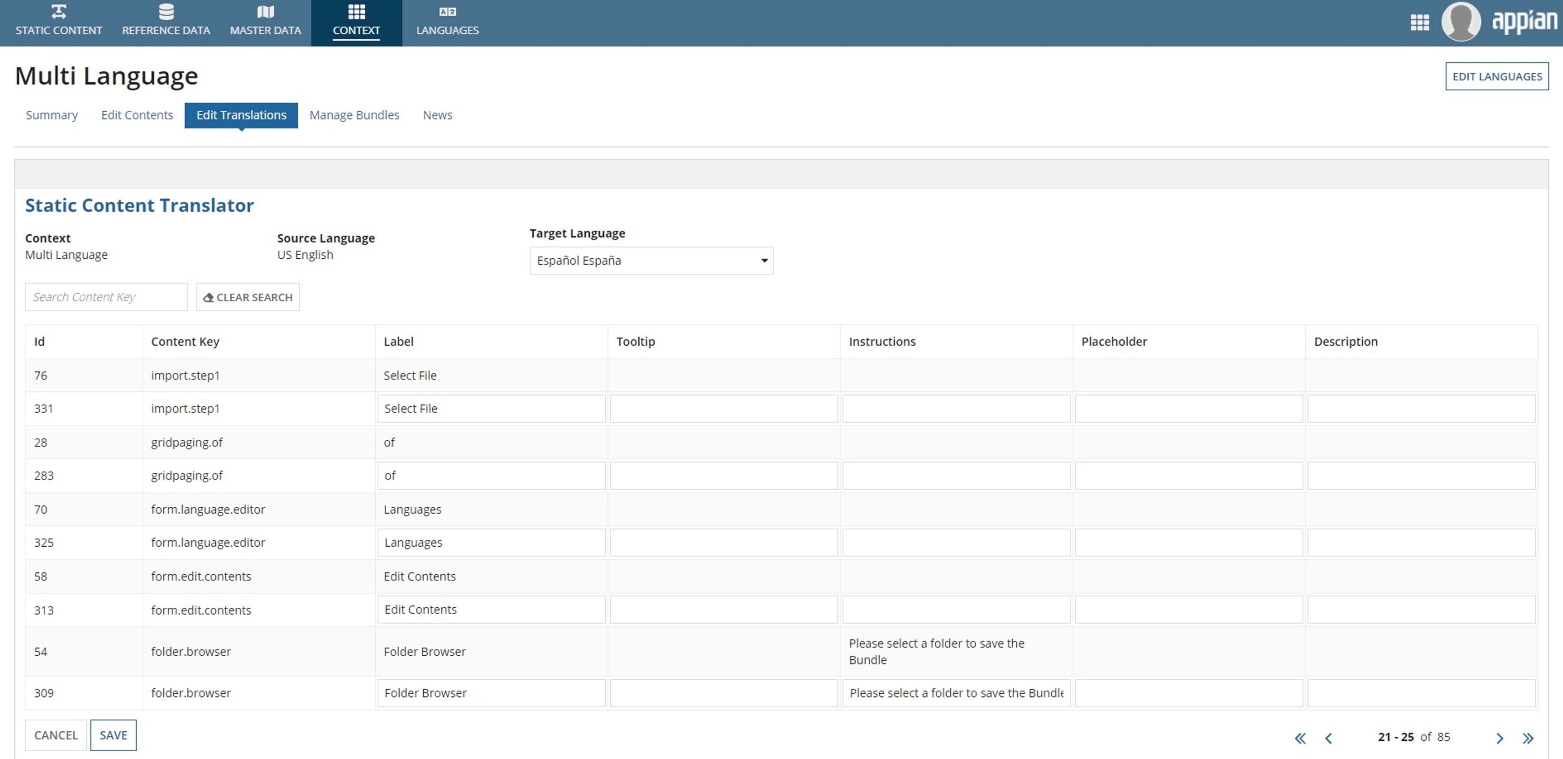Click the source Instructions text for id 54
This screenshot has height=759, width=1563.
click(x=936, y=652)
